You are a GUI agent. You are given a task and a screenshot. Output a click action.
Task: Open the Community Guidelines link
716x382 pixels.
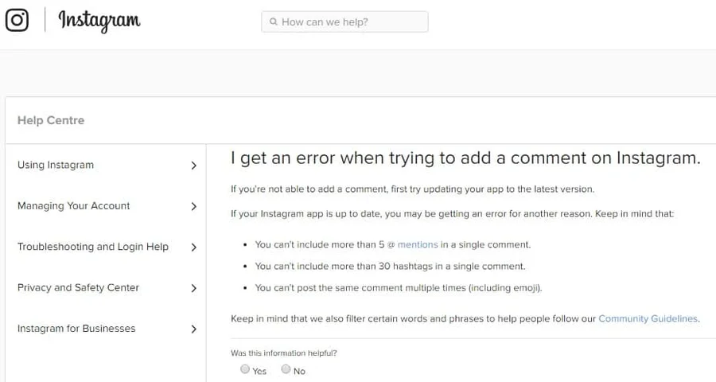pyautogui.click(x=648, y=319)
